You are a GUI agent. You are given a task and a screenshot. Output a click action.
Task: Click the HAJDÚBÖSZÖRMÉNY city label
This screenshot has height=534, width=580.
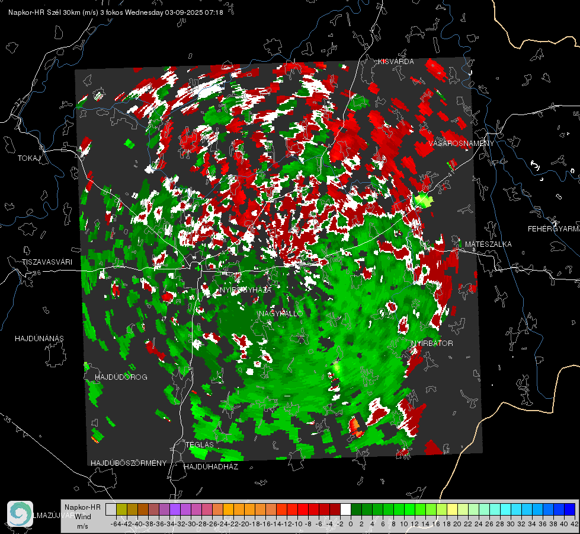tap(129, 463)
